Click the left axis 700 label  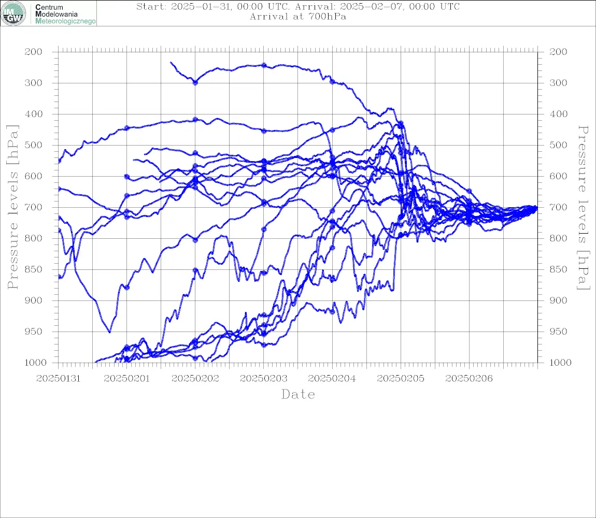coord(34,208)
